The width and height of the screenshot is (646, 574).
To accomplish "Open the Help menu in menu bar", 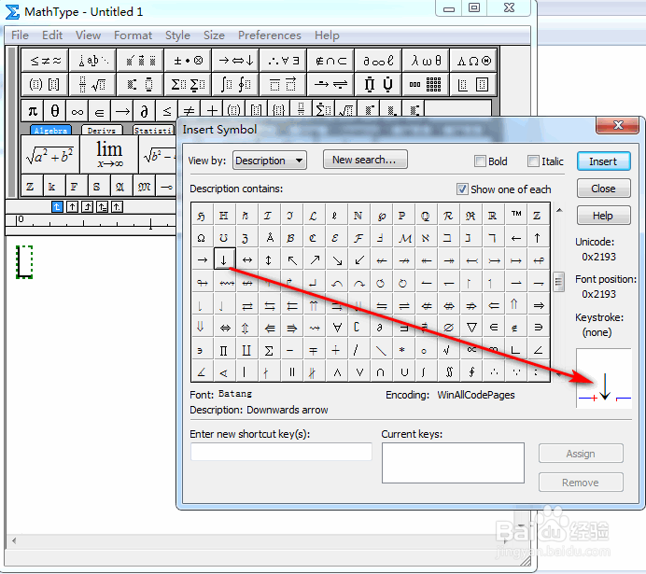I will [327, 35].
